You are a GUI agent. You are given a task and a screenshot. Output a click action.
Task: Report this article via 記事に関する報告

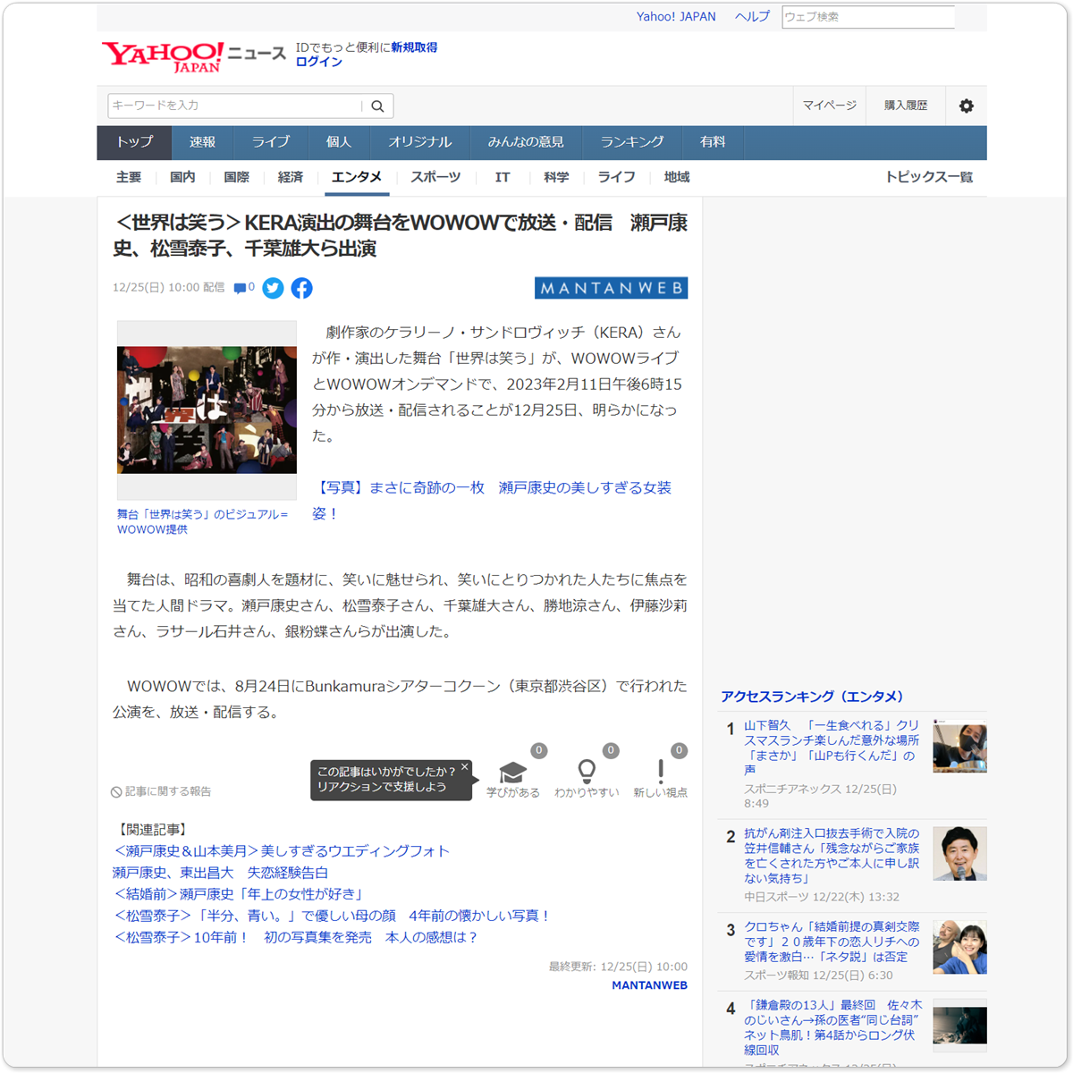coord(161,791)
